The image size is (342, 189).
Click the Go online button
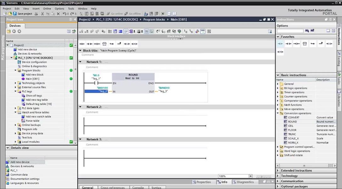tap(115, 14)
